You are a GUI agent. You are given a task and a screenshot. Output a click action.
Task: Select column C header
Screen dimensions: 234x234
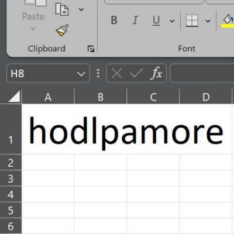pos(153,97)
